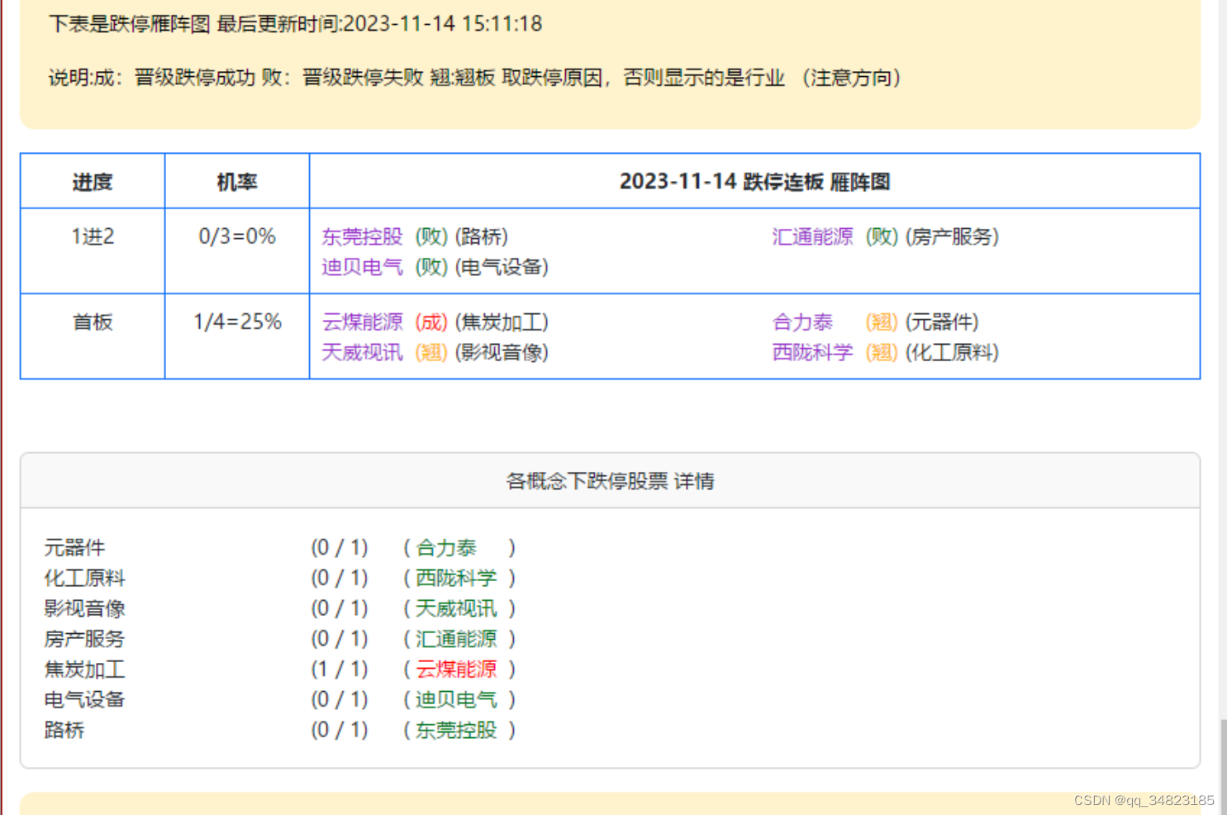
Task: Click the 各概念下跌停股票 详情 panel heading
Action: pos(610,481)
